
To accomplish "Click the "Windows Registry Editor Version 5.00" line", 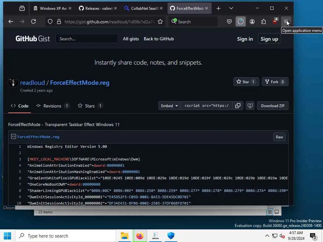I will click(67, 147).
